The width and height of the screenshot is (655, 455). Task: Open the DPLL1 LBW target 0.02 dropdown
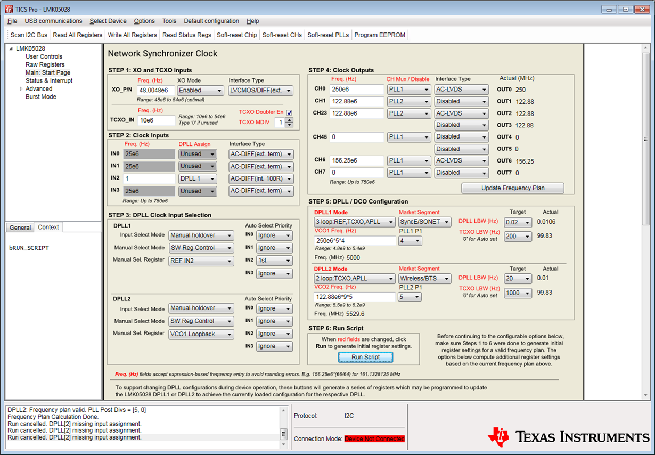pos(518,222)
